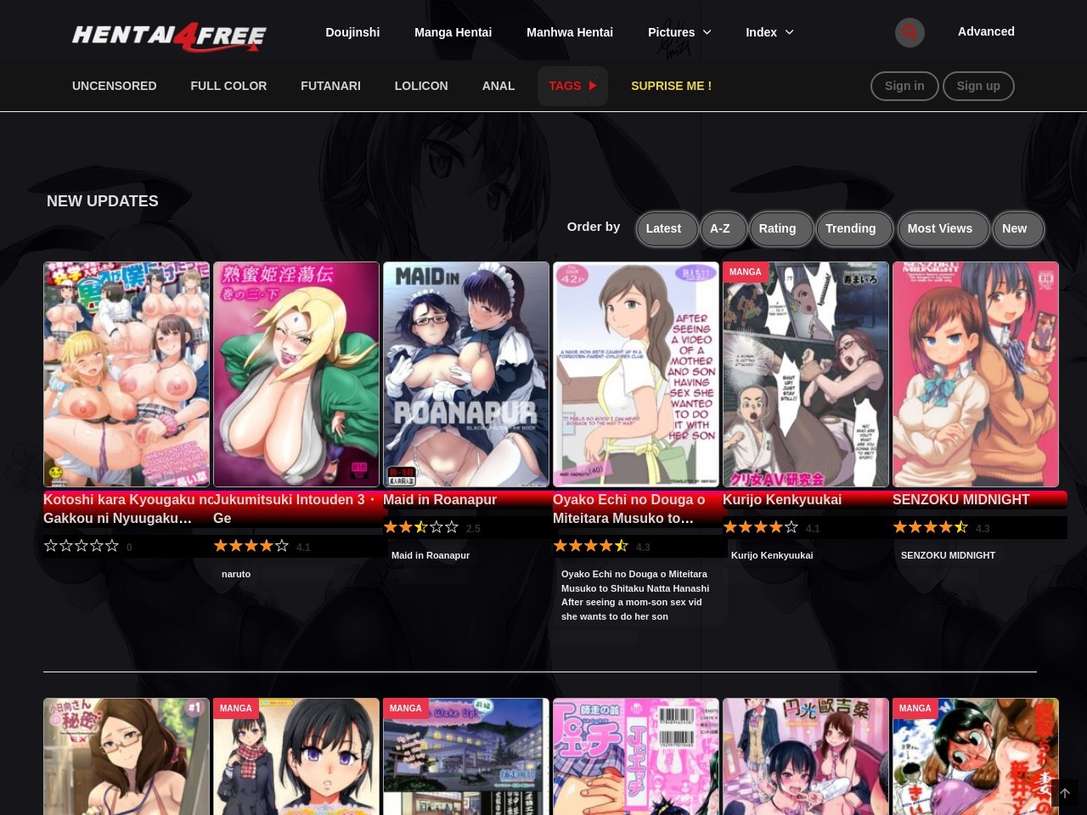The width and height of the screenshot is (1087, 815).
Task: Click the chevron next to Index
Action: pos(790,32)
